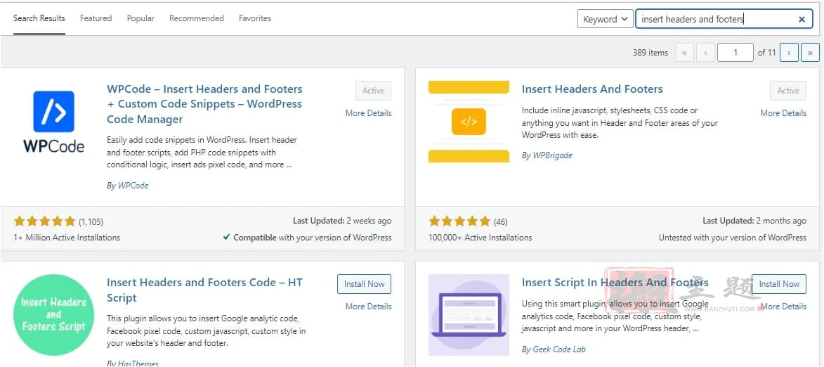Switch to the Search Results tab
The height and width of the screenshot is (367, 824).
tap(39, 18)
